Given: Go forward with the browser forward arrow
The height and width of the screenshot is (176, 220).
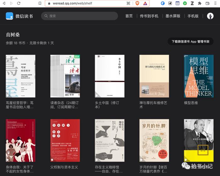Looking at the screenshot, I should tap(11, 3).
